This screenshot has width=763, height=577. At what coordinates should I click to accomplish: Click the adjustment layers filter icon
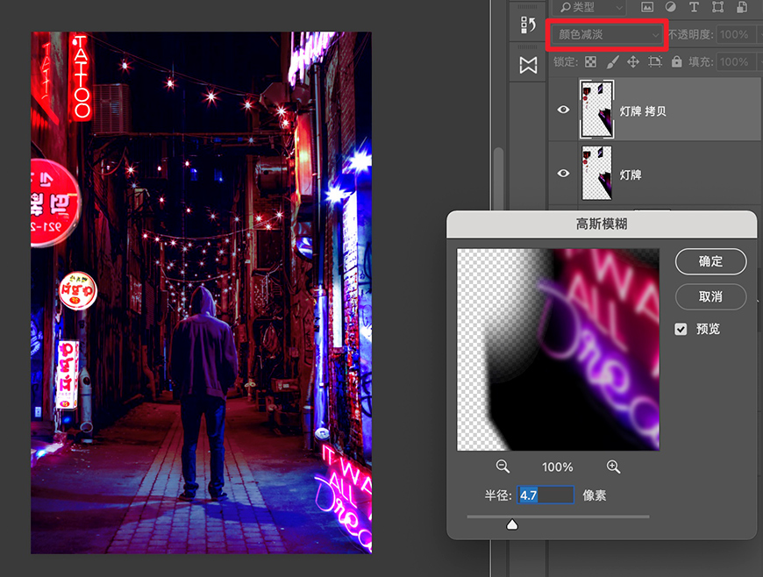click(x=672, y=7)
